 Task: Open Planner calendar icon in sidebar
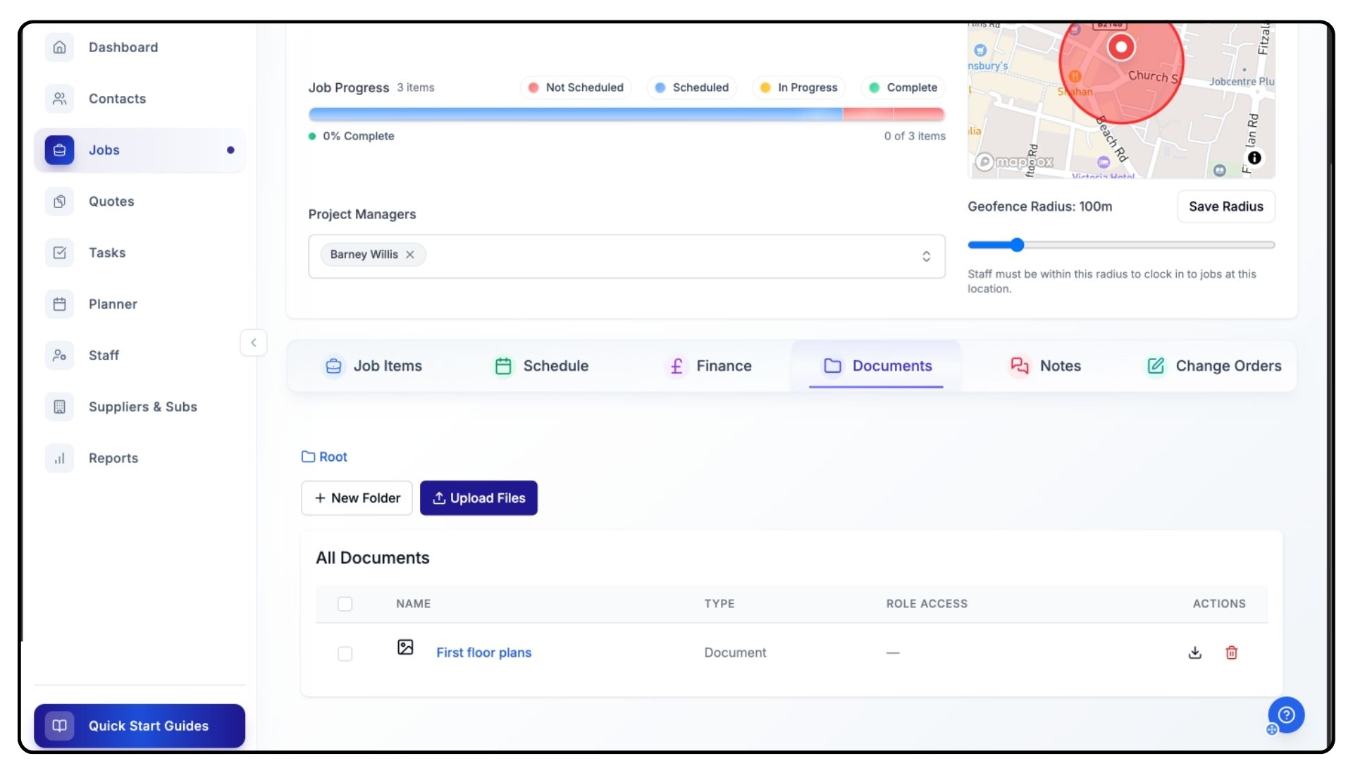[x=60, y=304]
